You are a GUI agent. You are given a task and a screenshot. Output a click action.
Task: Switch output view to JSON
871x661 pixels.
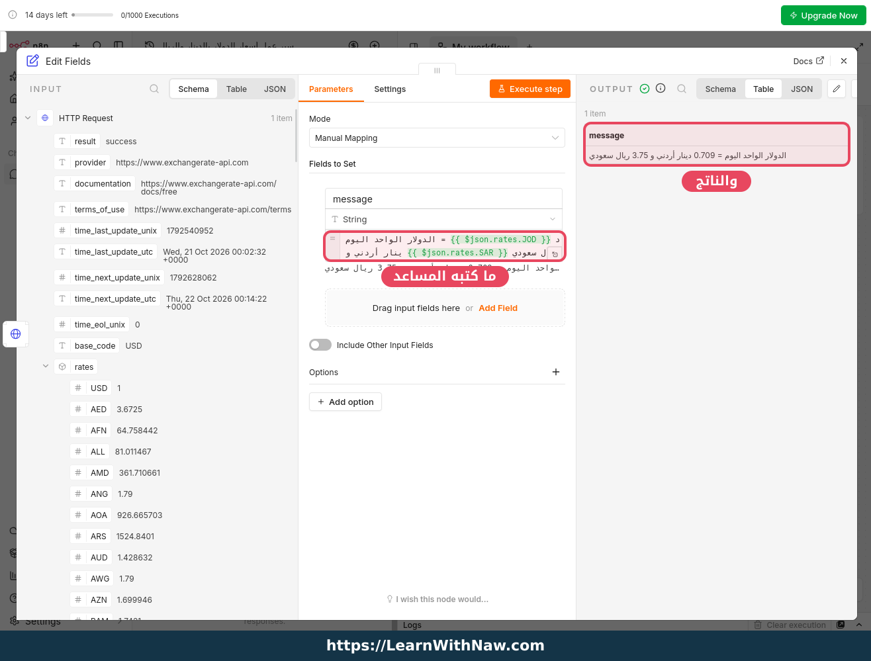tap(802, 89)
